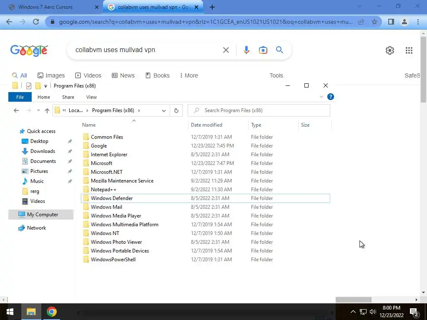This screenshot has height=320, width=427.
Task: Open Chrome tab search dropdown
Action: pos(359,6)
